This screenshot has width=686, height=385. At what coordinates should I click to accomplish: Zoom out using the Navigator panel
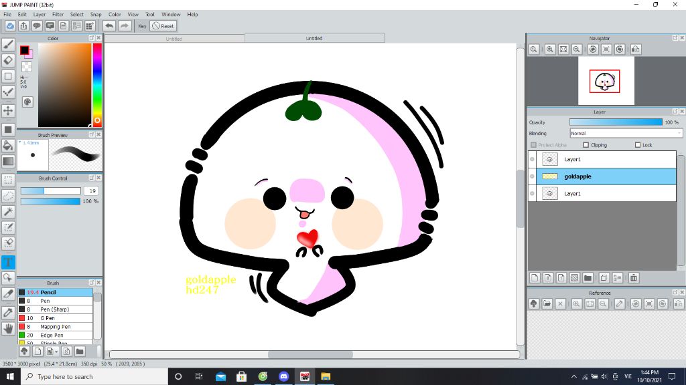point(577,49)
